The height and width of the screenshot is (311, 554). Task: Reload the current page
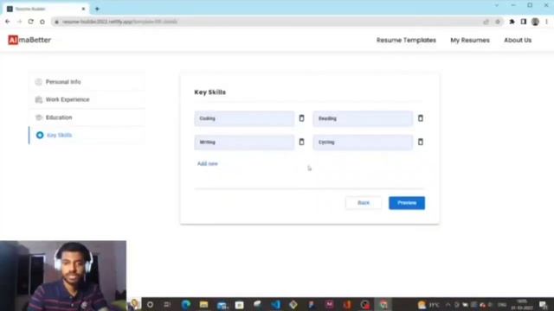pos(31,22)
